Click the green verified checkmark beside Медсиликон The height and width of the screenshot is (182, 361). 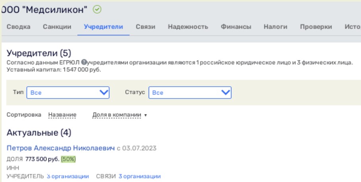tap(96, 9)
